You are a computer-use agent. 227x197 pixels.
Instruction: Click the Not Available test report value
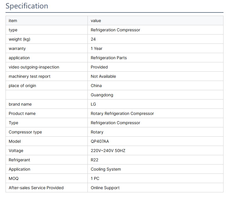103,76
